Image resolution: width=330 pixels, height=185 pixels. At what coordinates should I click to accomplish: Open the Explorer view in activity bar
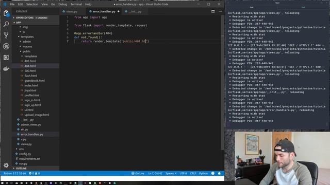pyautogui.click(x=6, y=13)
